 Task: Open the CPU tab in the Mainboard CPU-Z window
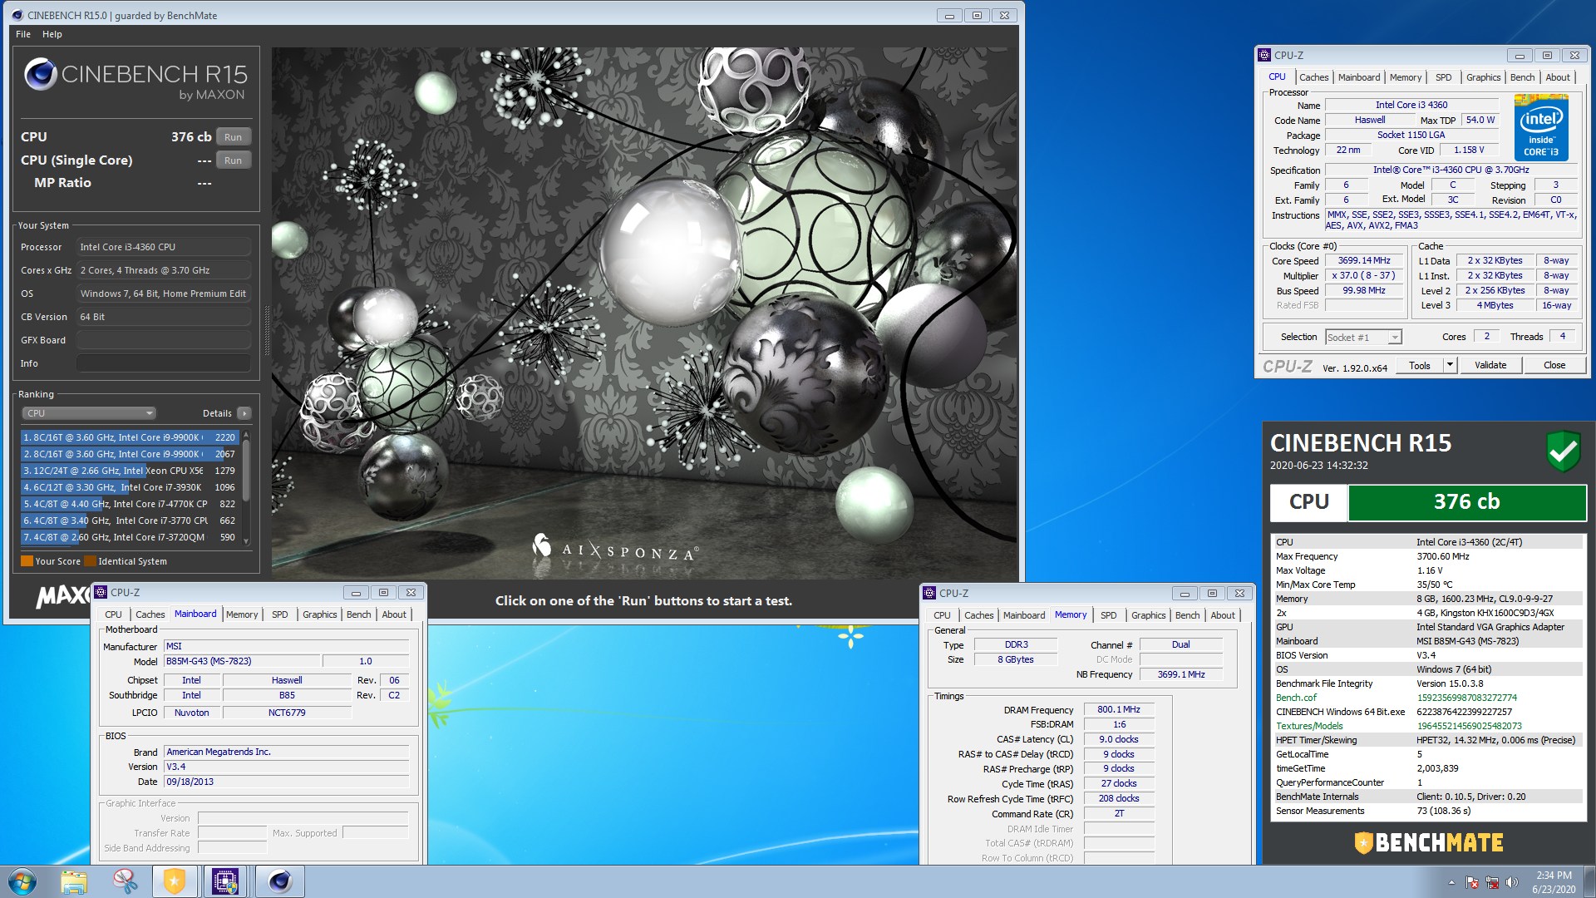pyautogui.click(x=113, y=614)
